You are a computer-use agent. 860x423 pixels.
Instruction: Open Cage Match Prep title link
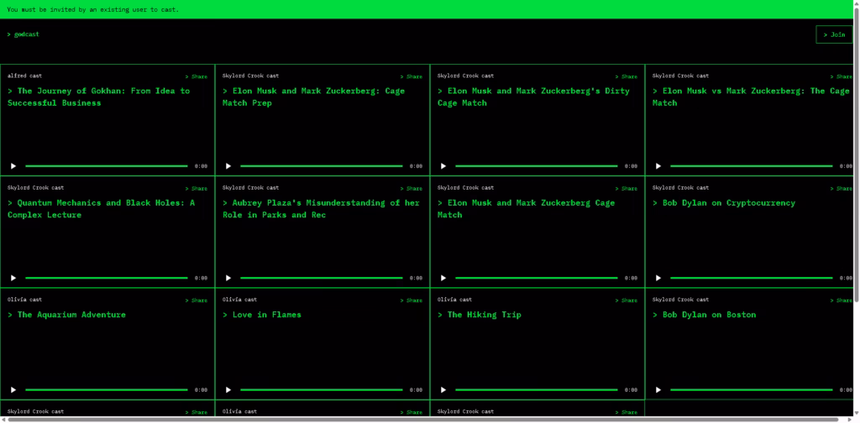[x=314, y=97]
